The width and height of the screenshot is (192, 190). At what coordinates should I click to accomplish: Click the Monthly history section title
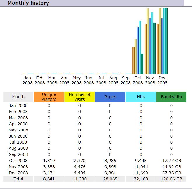point(28,3)
